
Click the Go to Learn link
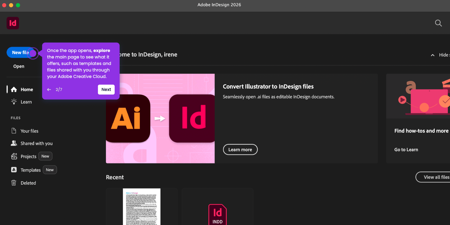coord(406,149)
